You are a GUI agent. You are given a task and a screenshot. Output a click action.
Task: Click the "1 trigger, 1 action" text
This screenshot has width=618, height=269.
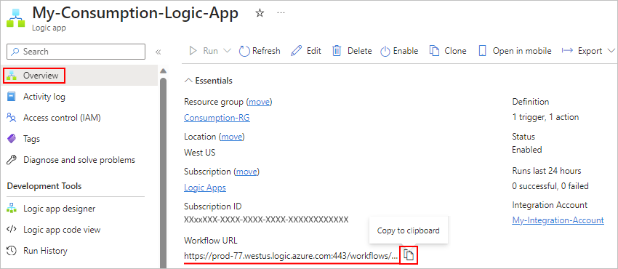pyautogui.click(x=545, y=117)
